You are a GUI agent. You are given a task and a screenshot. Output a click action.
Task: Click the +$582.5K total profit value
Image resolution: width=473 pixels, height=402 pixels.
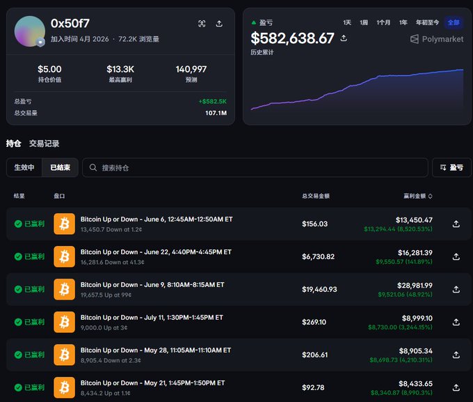point(212,102)
